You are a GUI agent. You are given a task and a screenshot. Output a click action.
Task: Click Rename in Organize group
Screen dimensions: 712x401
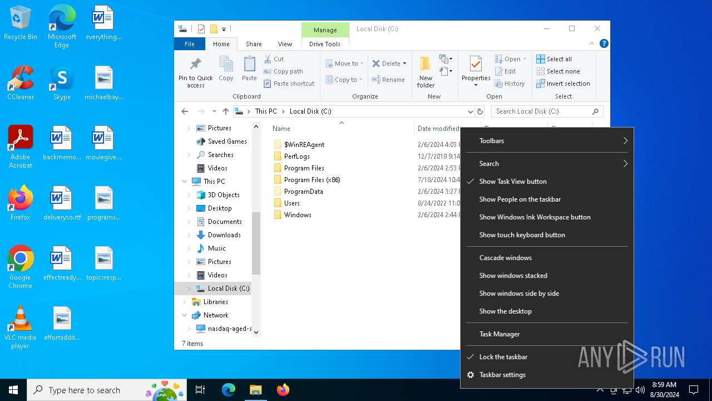coord(388,80)
